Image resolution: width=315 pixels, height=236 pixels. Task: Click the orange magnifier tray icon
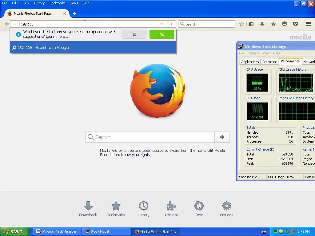292,231
